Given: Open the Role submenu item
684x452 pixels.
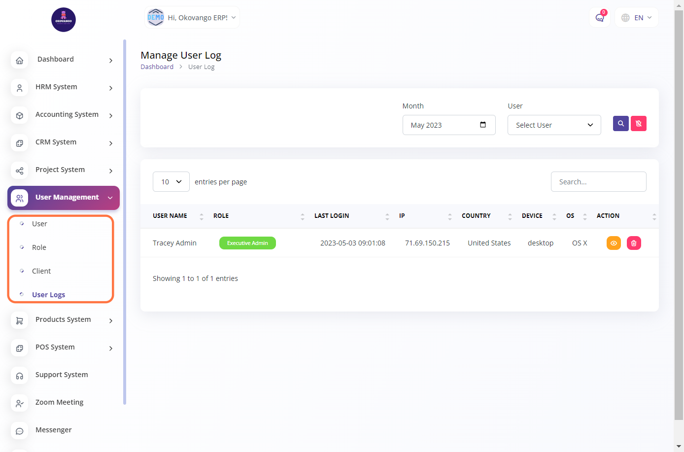Looking at the screenshot, I should tap(39, 247).
